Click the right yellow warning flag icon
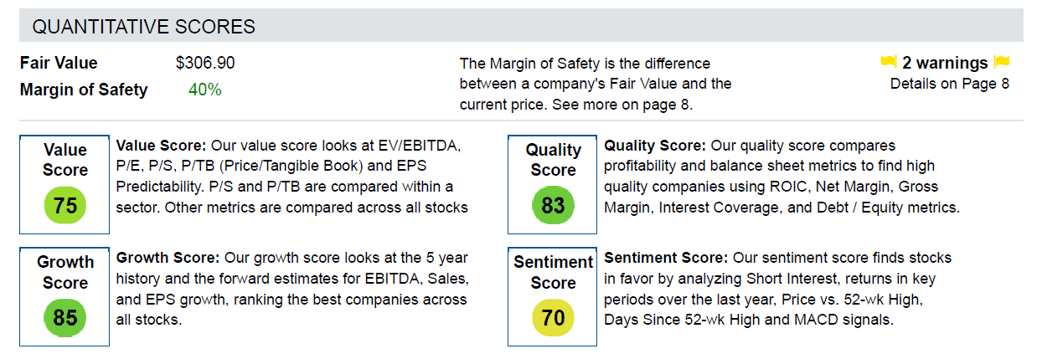Screen dimensions: 1042x359 click(1002, 63)
